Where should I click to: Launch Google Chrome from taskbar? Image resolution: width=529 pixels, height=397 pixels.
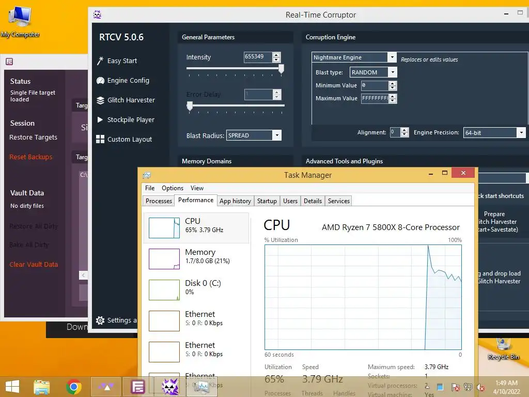click(x=73, y=387)
